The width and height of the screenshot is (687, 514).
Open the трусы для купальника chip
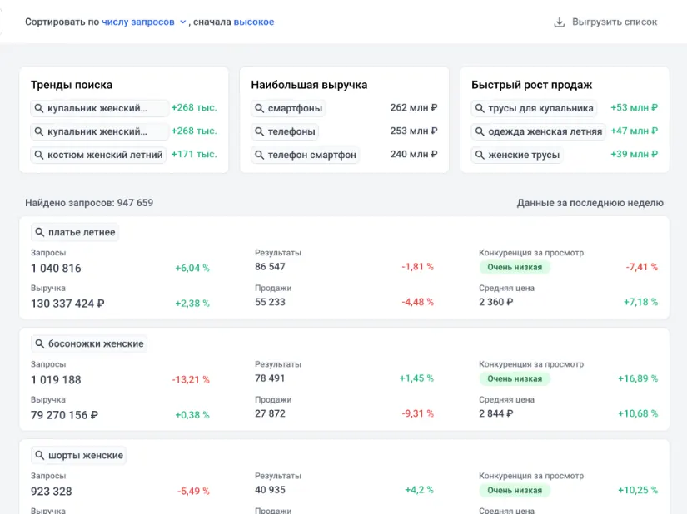(x=534, y=108)
